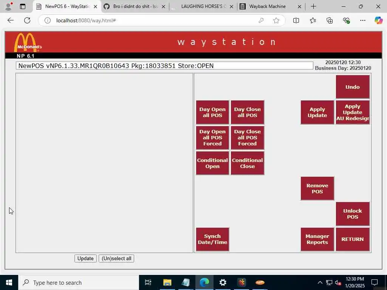
Task: Click the Unlock POS button
Action: click(353, 214)
